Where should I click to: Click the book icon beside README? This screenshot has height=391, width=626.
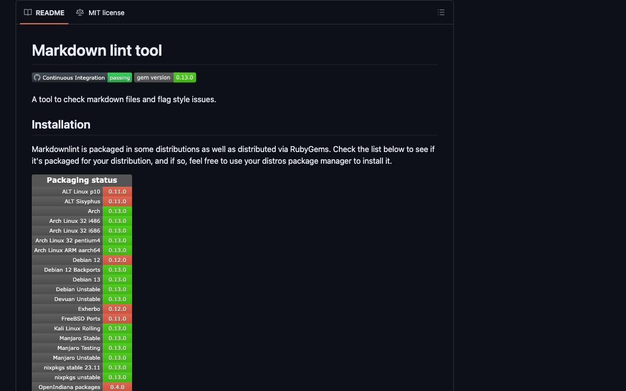[28, 13]
